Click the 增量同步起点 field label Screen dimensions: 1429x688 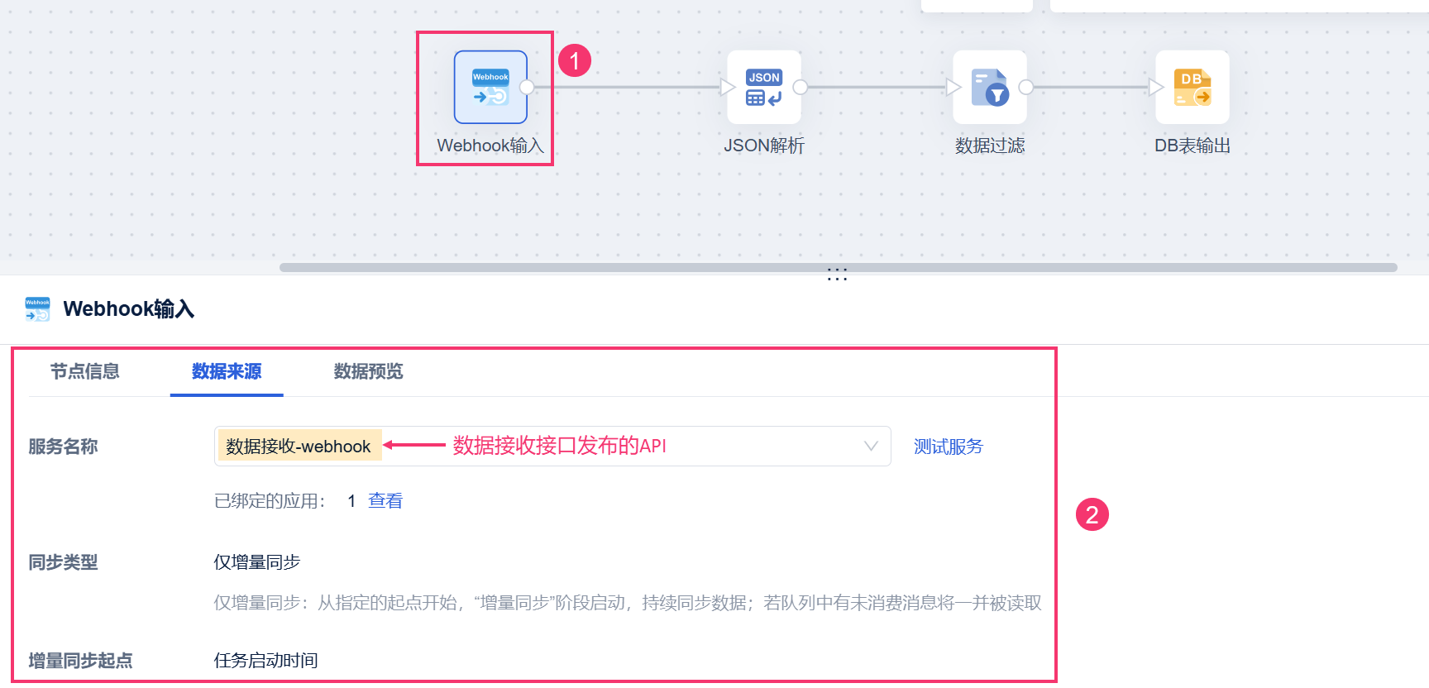pos(81,661)
